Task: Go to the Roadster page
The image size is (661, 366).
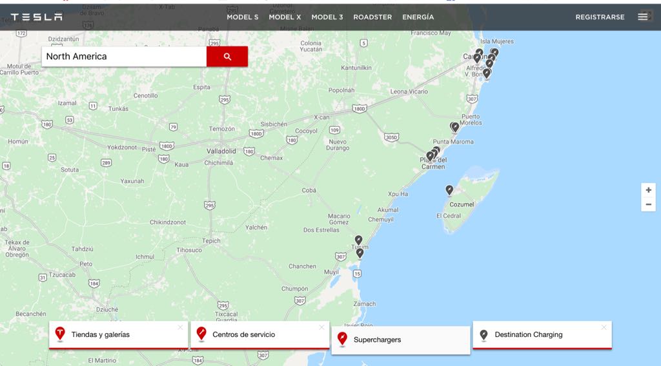Action: [372, 17]
